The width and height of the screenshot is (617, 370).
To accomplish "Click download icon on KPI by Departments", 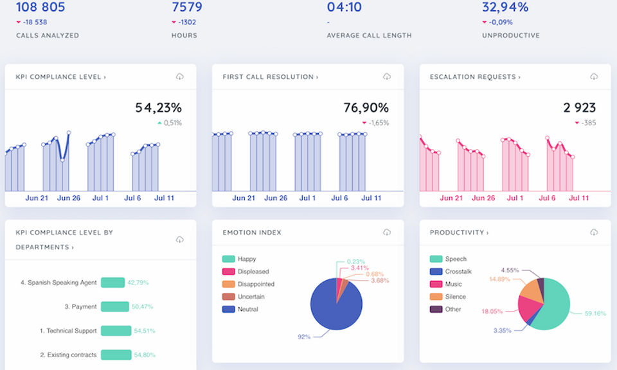I will [180, 239].
